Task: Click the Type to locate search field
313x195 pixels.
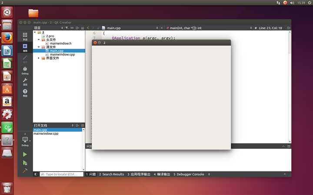Action: pyautogui.click(x=61, y=174)
